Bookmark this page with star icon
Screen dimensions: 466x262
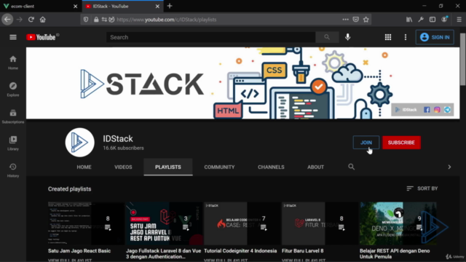[x=366, y=20]
